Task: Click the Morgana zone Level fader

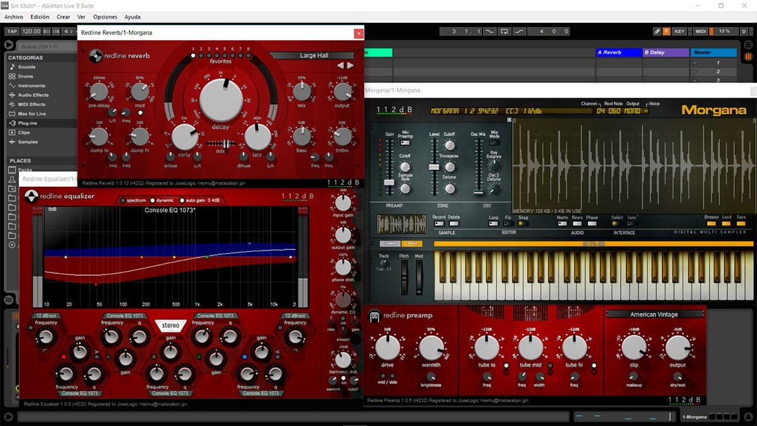Action: click(x=434, y=167)
